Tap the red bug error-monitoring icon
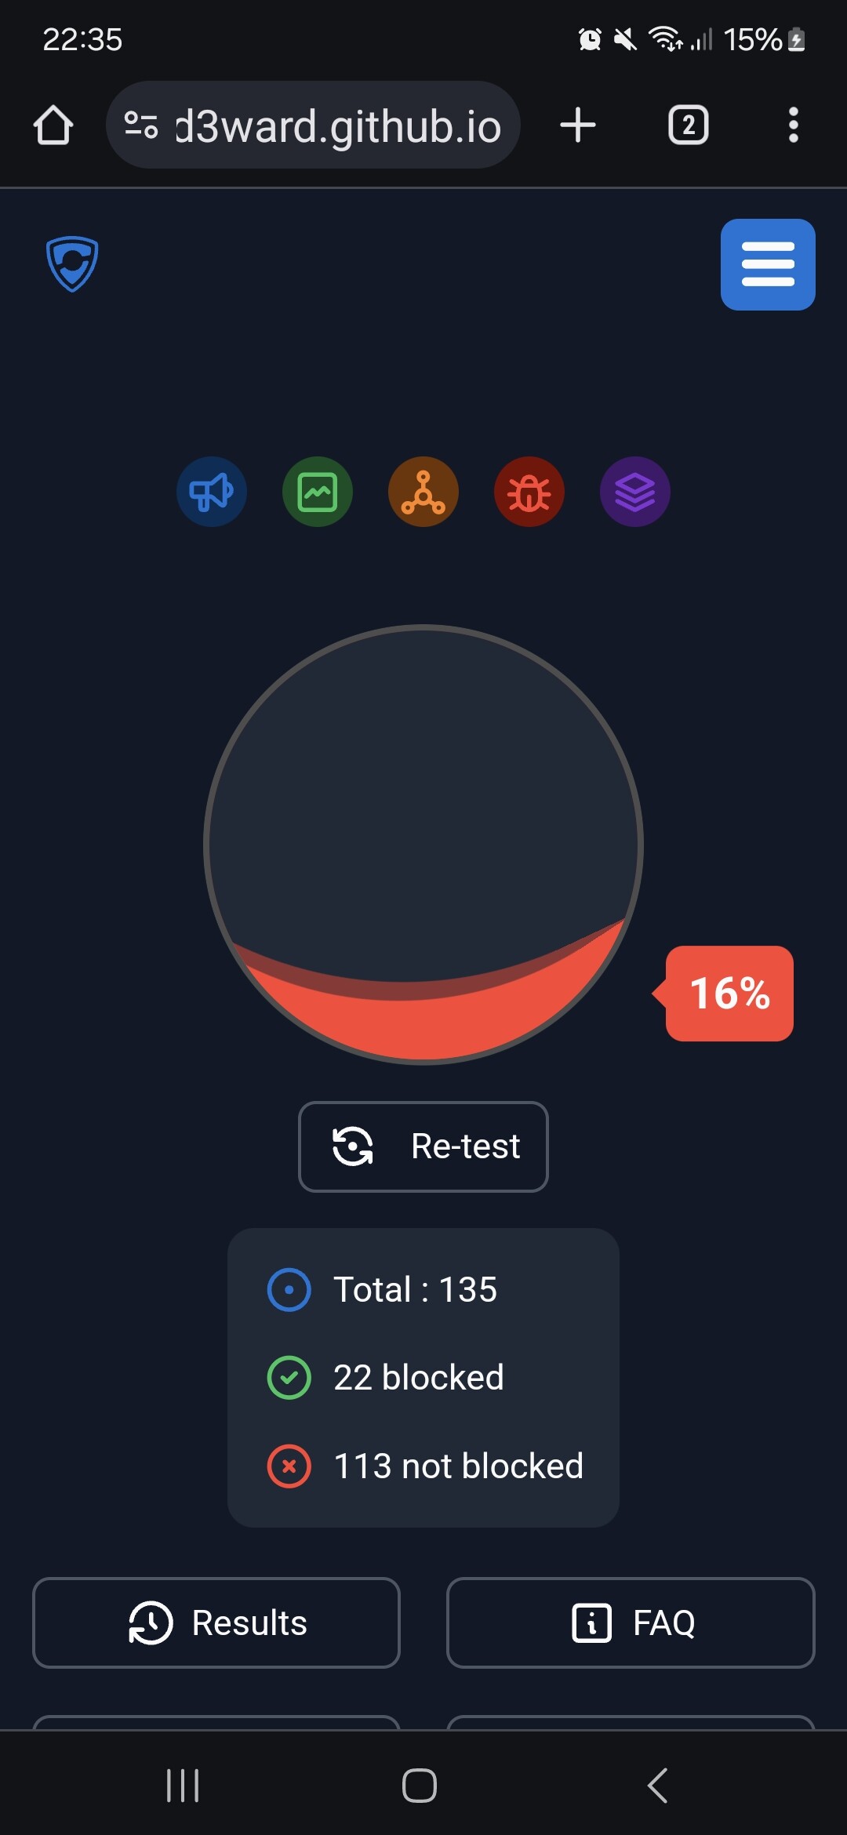This screenshot has width=847, height=1835. [529, 492]
